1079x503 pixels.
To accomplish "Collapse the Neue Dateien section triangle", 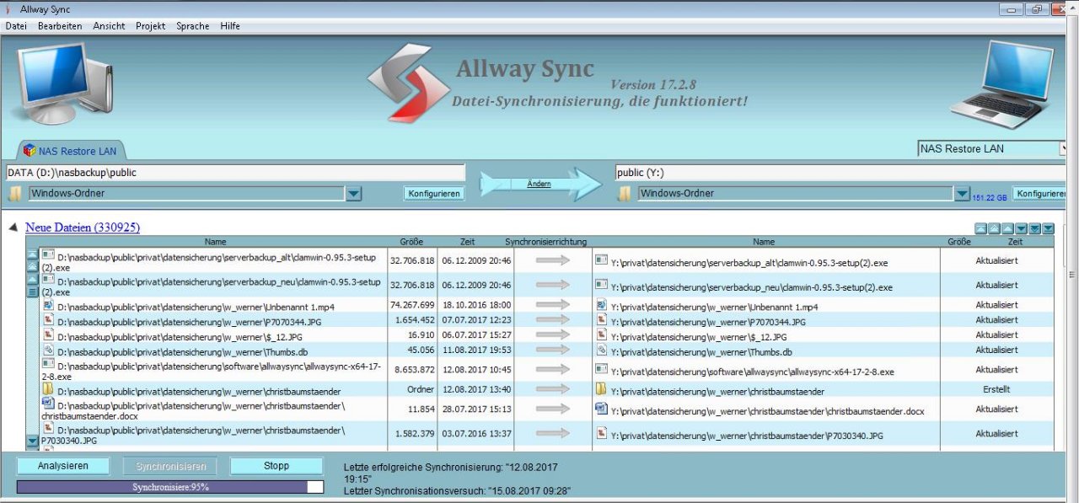I will point(13,227).
